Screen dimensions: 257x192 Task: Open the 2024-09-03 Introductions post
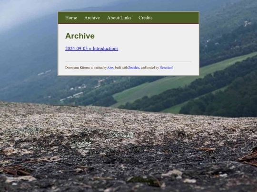[92, 48]
